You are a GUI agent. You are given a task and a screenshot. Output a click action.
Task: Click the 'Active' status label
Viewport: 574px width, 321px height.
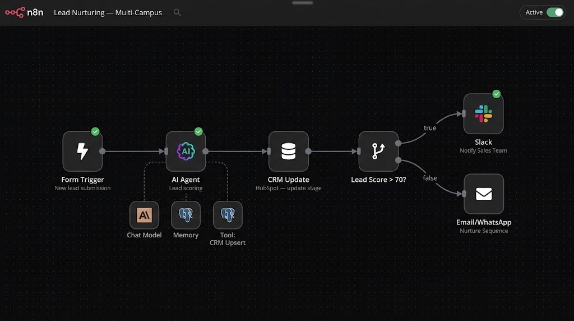click(x=534, y=12)
